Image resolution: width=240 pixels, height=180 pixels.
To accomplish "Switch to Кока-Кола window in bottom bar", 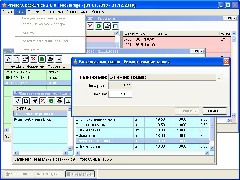I will (19, 174).
